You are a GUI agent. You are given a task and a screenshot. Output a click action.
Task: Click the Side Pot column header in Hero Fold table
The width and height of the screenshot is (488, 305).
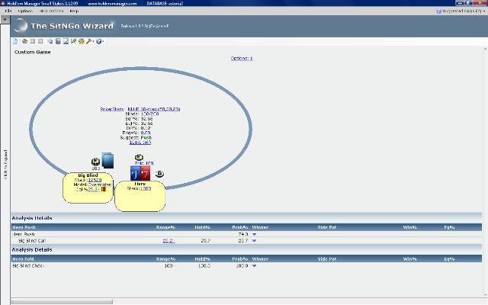327,259
